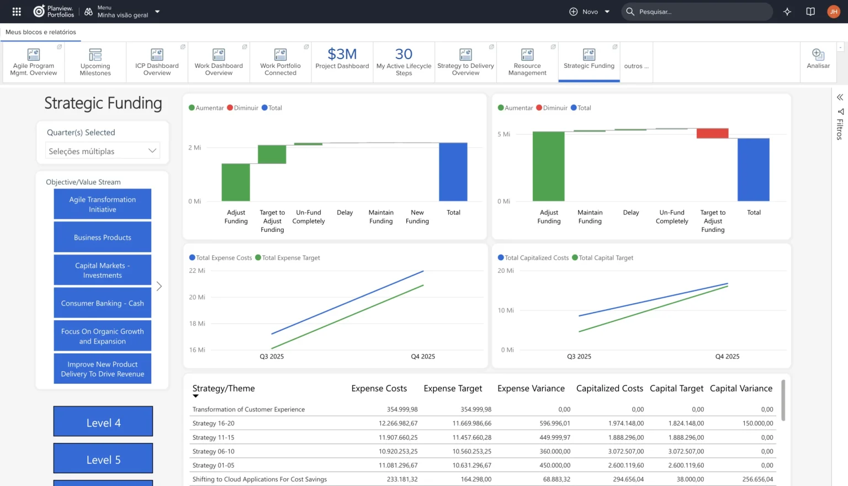Click the red Target to Adjust Funding bar

712,133
